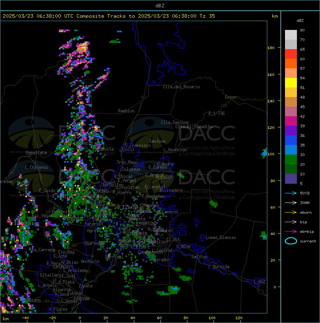Viewport: 320px width, 323px height.
Task: Click the 'TUPUNGATO' place label
Action: point(62,267)
